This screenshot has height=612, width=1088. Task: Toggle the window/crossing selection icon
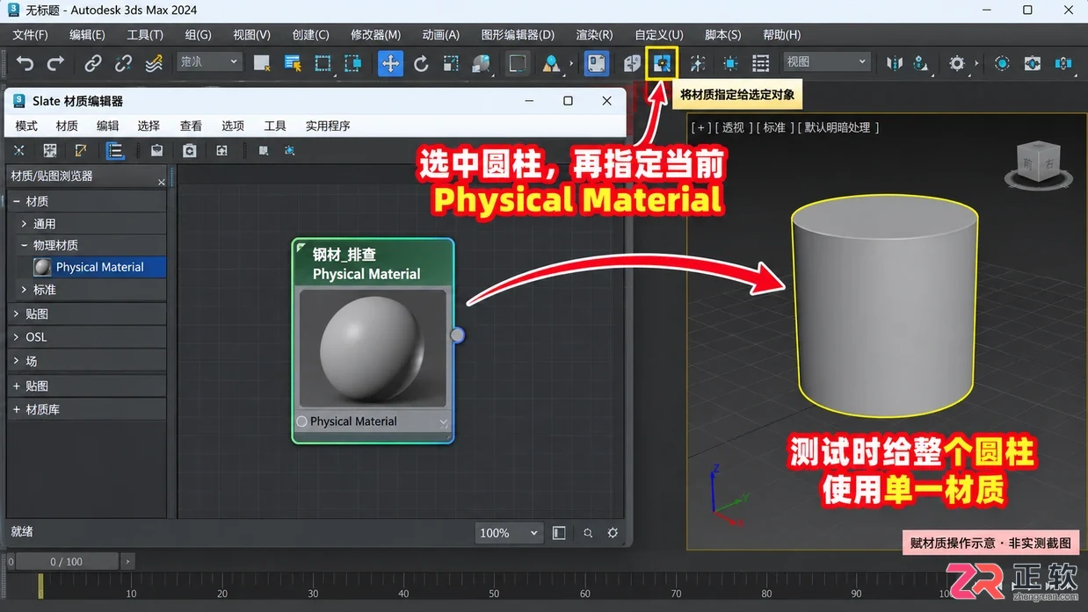coord(352,63)
